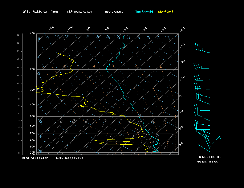Click the 6 height scale tick label
The height and width of the screenshot is (188, 244).
19,114
